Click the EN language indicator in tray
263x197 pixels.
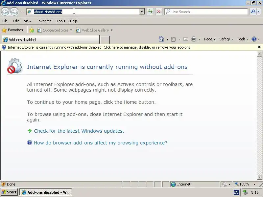pyautogui.click(x=236, y=192)
